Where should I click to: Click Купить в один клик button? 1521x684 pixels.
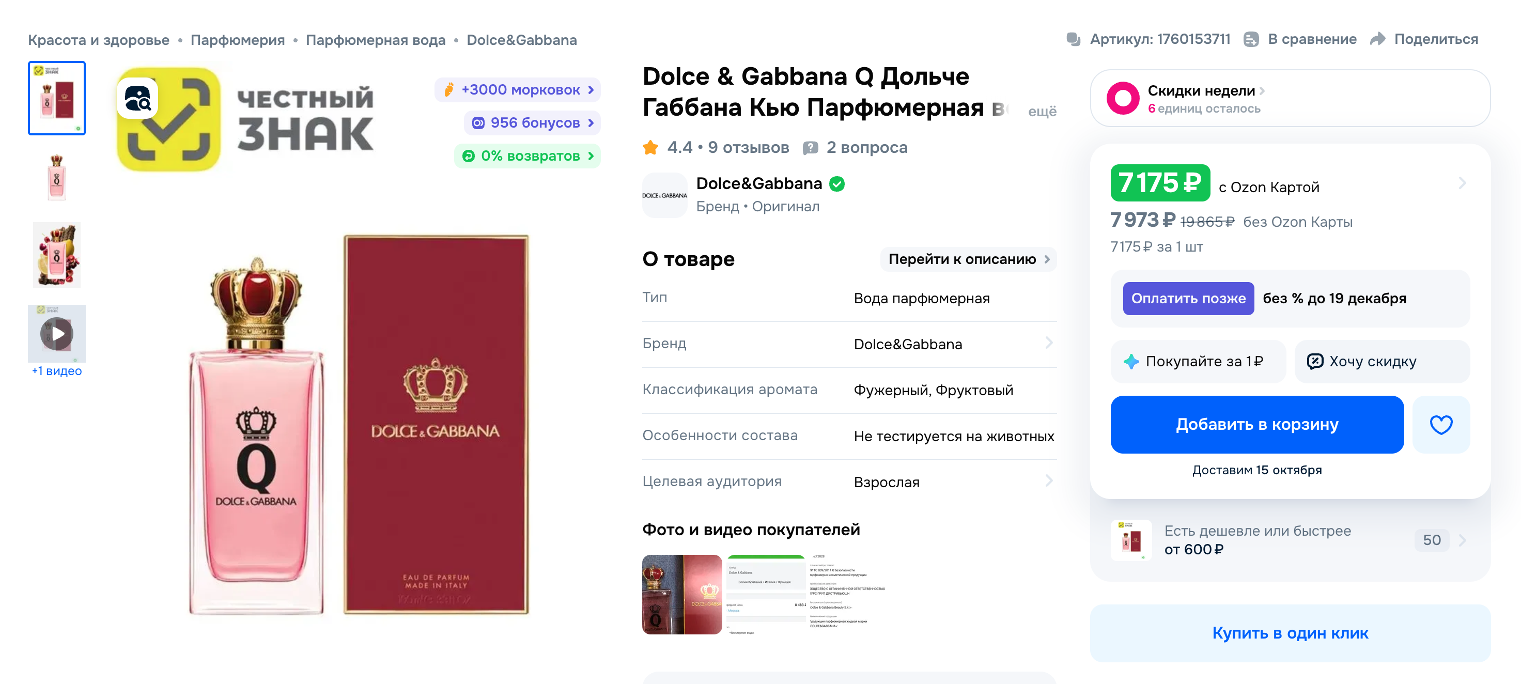(x=1290, y=633)
